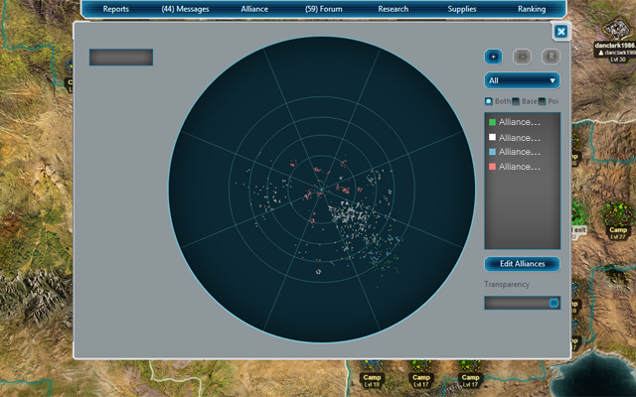This screenshot has height=397, width=636.
Task: Open the Research menu
Action: click(393, 9)
